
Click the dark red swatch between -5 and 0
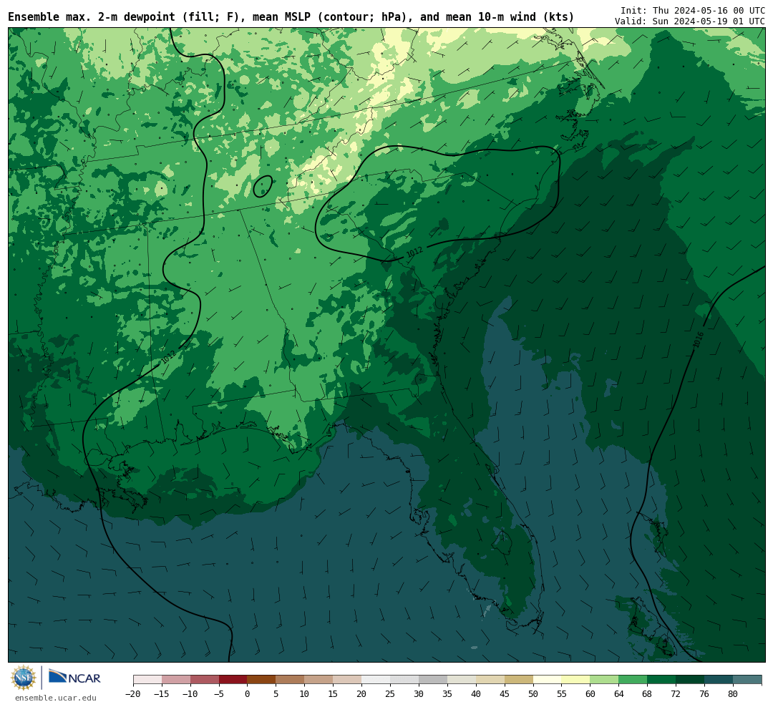click(233, 679)
